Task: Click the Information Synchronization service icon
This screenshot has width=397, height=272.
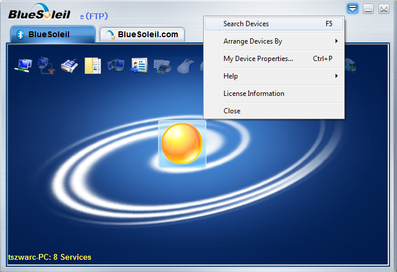Action: tap(116, 66)
